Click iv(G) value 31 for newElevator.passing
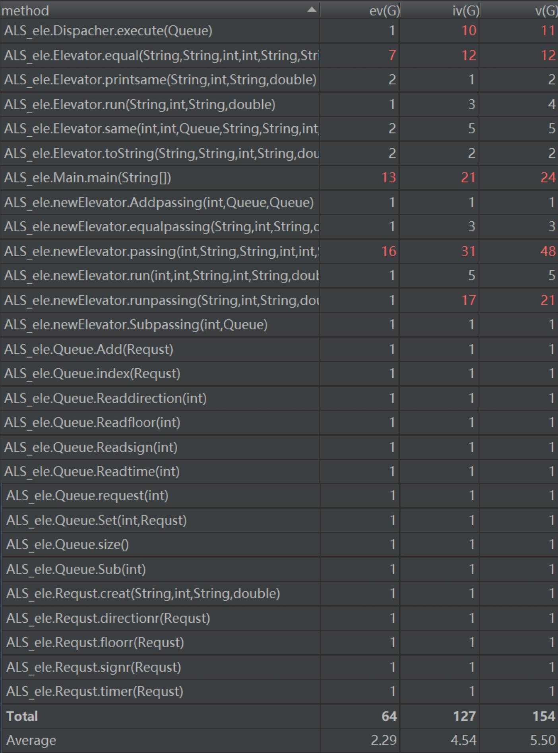558x753 pixels. pos(469,251)
